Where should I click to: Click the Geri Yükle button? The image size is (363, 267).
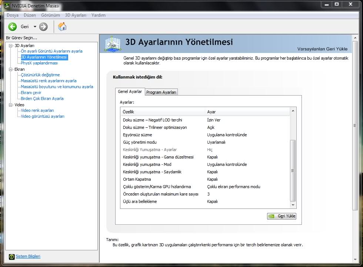(282, 216)
